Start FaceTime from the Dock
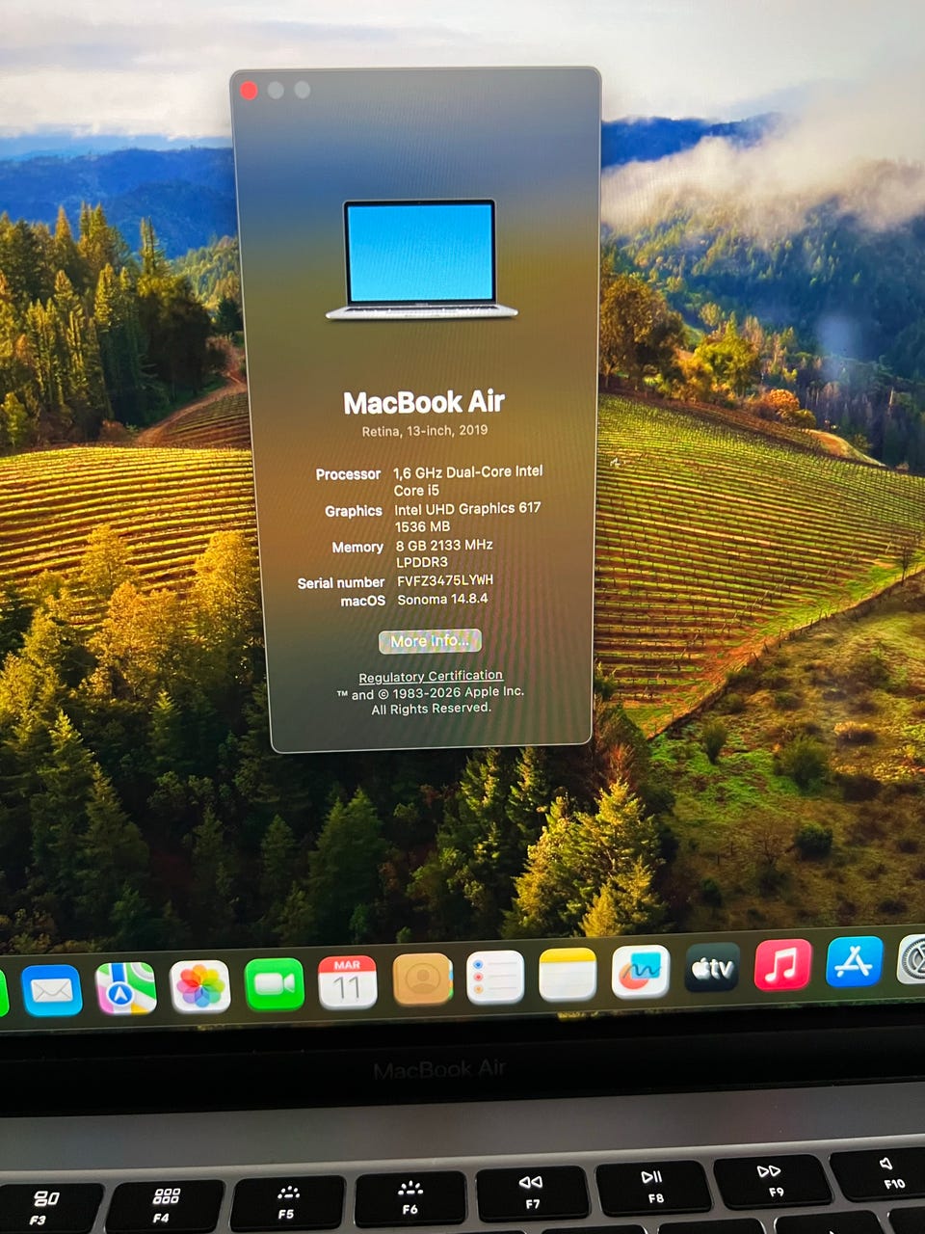Viewport: 925px width, 1234px height. coord(275,984)
